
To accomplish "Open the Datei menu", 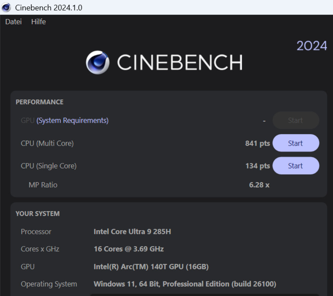I will point(13,22).
